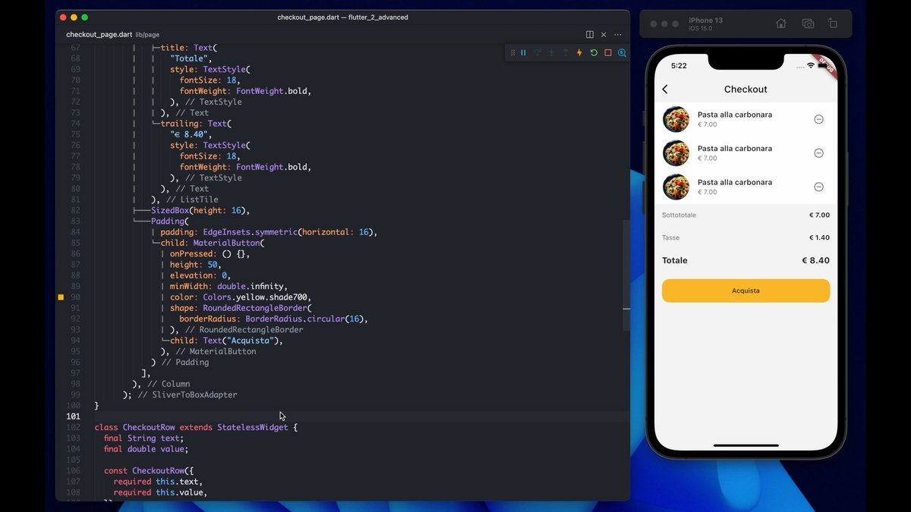Remove first Pasta alla carbonara item
Screen dimensions: 911x512
tap(818, 119)
